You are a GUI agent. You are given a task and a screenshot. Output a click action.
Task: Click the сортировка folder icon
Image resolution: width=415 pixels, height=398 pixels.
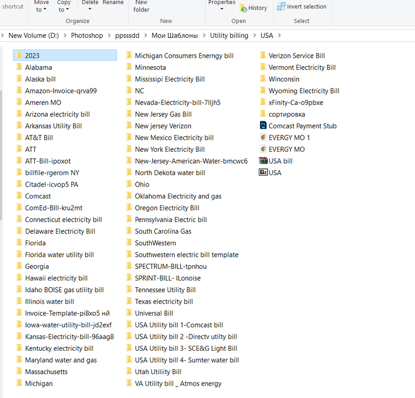click(x=263, y=114)
